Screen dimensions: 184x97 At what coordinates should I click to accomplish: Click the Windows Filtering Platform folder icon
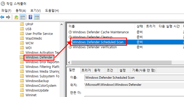[x=22, y=67]
